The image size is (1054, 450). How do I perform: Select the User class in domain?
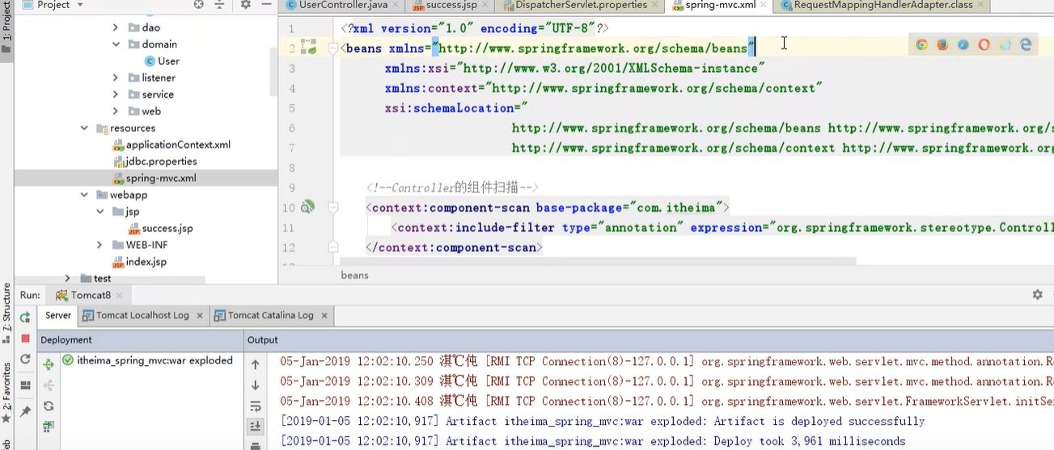[162, 61]
